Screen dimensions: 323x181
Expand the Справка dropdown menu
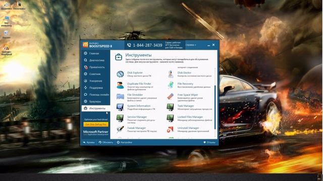pos(191,45)
